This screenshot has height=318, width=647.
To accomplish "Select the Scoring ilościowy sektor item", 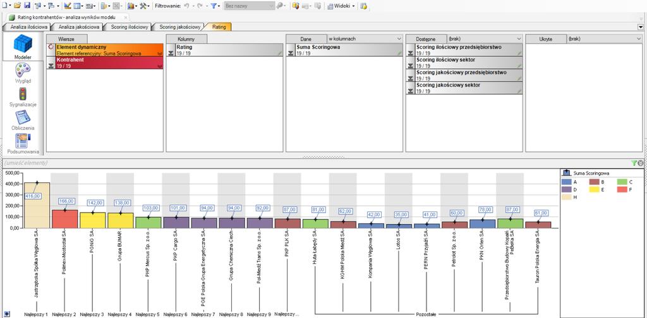I will click(x=464, y=62).
